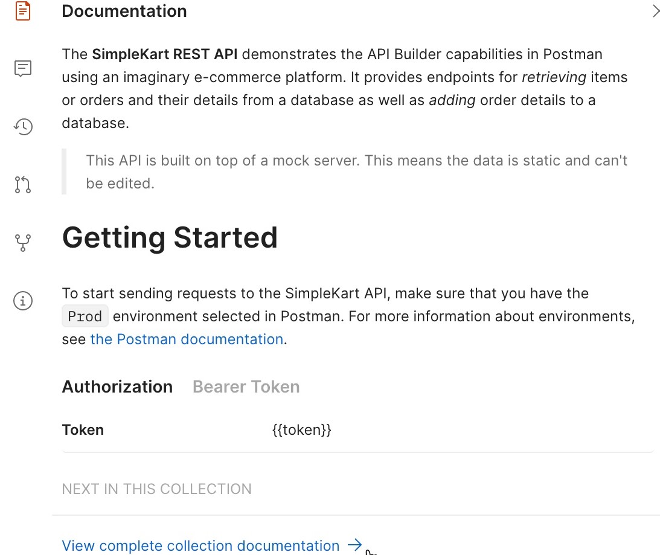Click the Token row label
The image size is (660, 555).
pyautogui.click(x=83, y=430)
